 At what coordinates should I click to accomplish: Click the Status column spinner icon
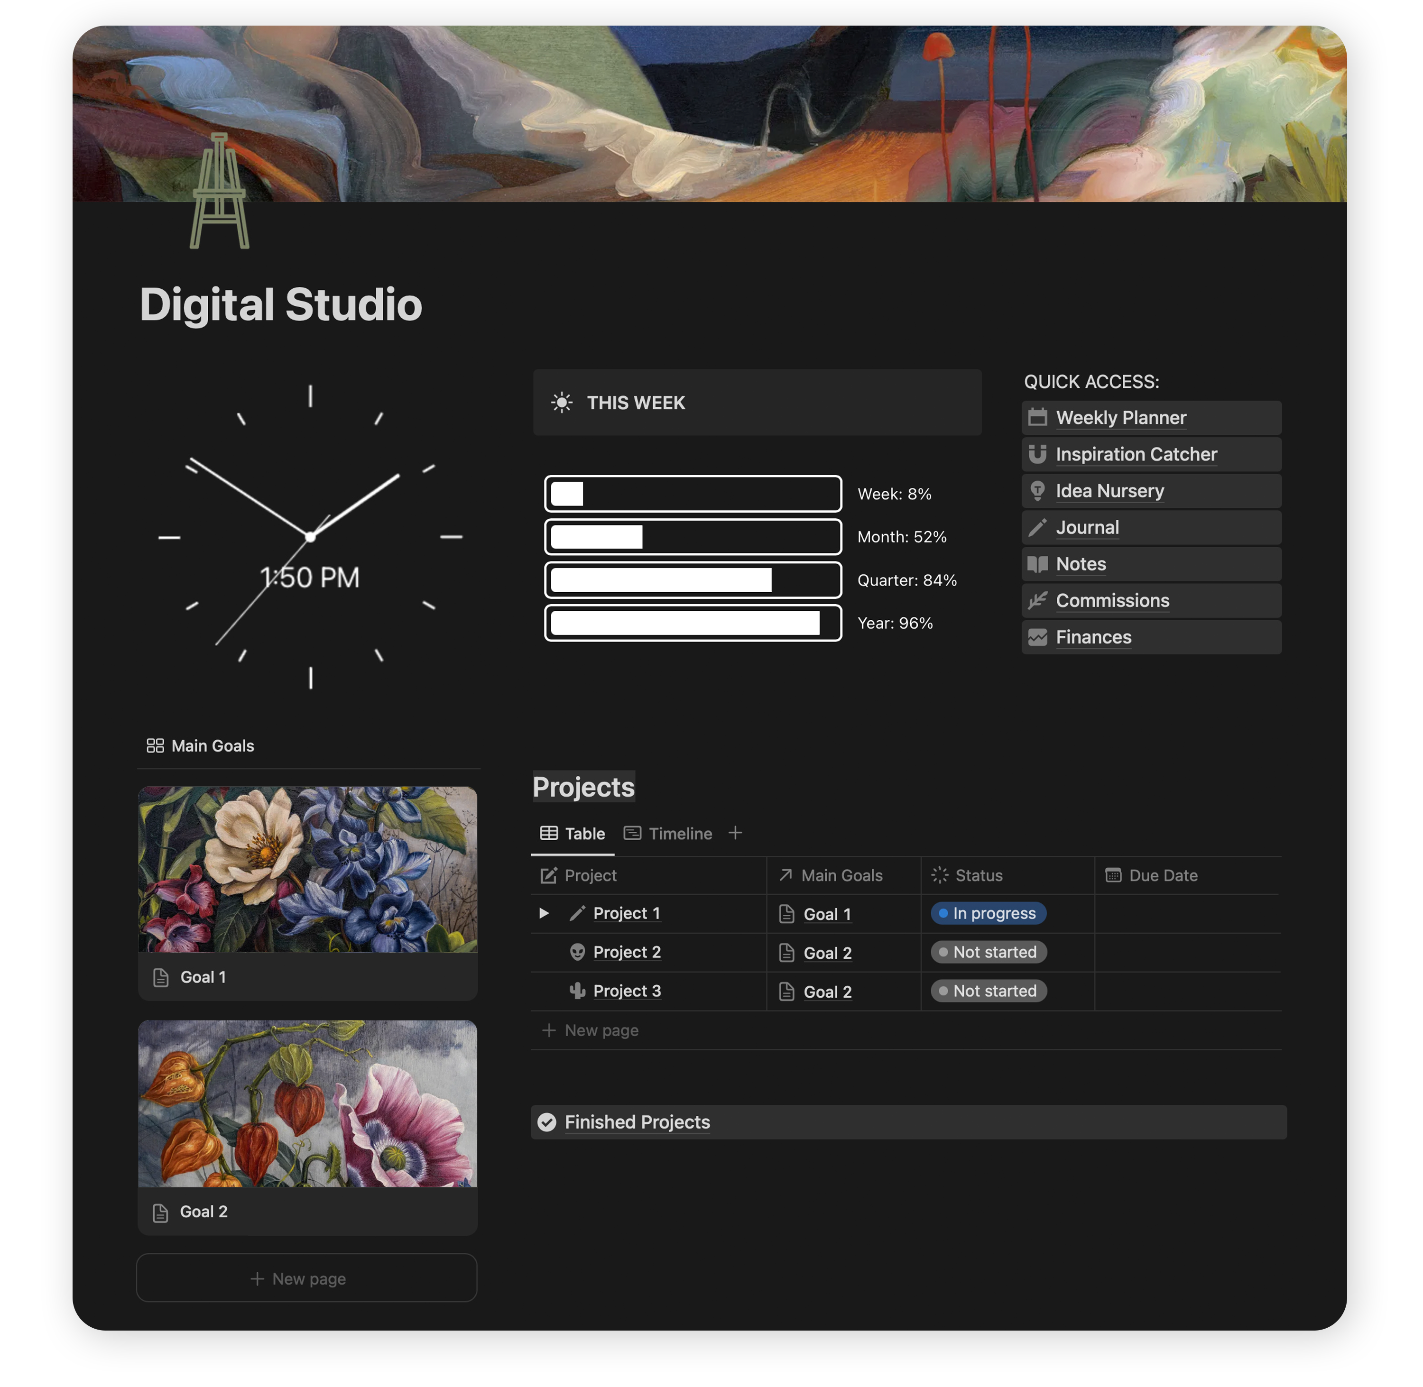tap(939, 875)
